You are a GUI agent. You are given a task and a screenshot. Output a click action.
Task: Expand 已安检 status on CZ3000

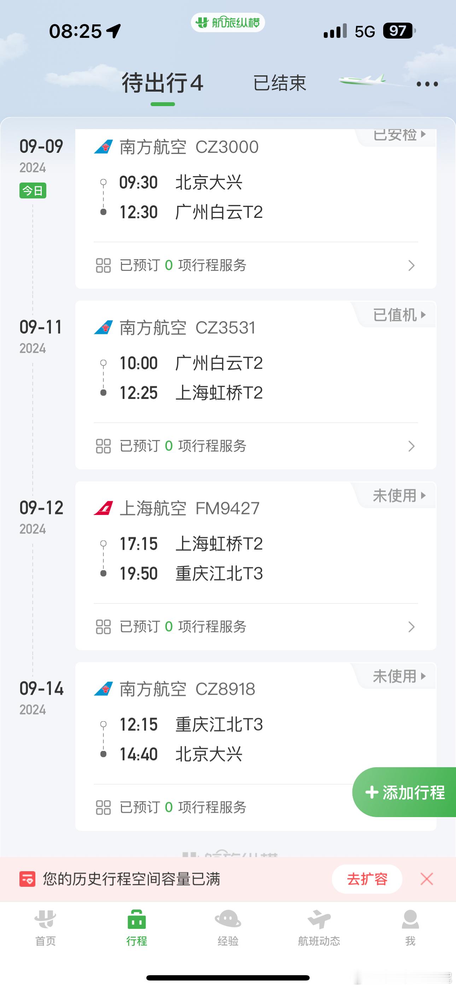[x=399, y=135]
